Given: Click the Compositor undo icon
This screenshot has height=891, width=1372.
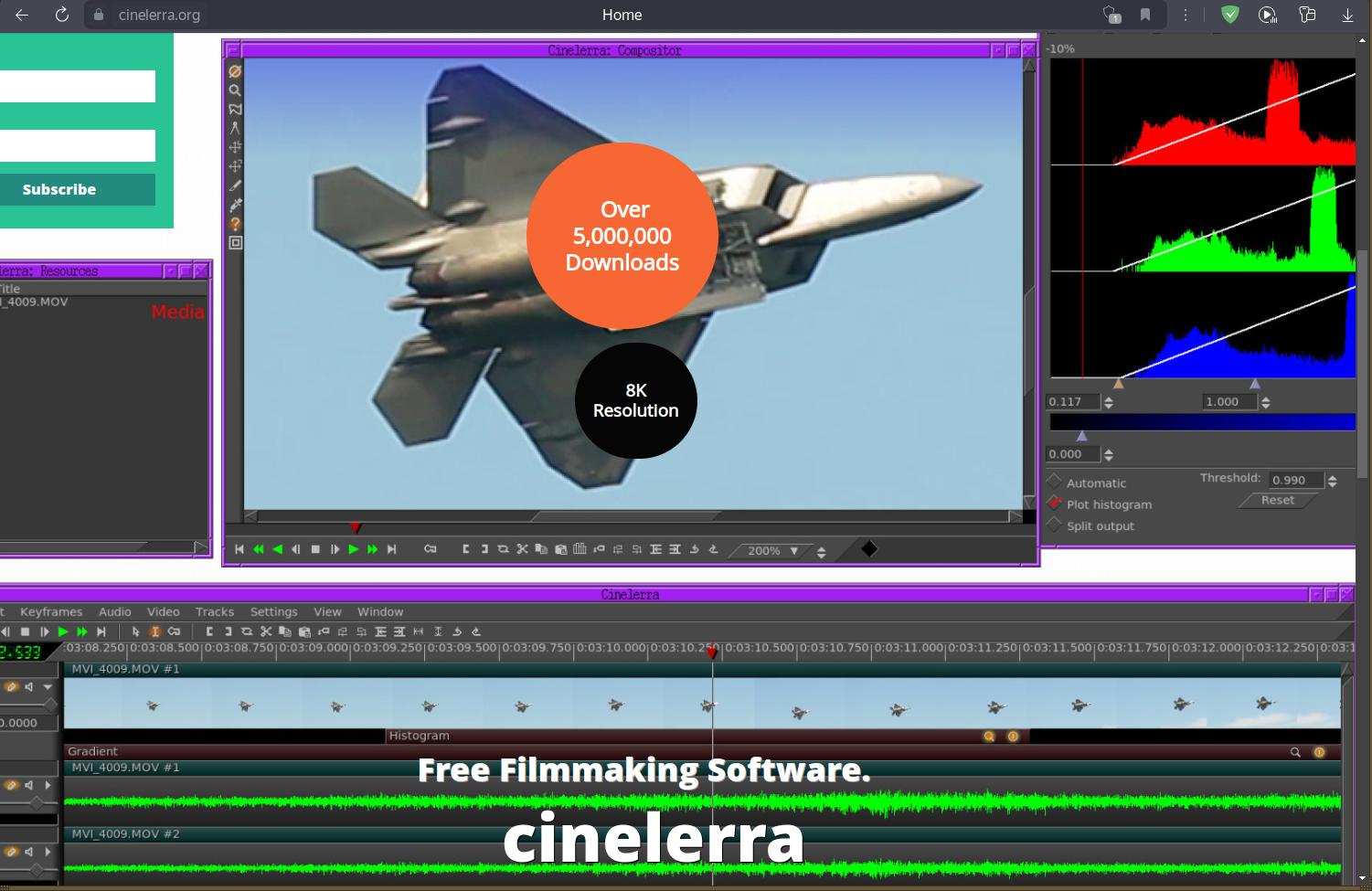Looking at the screenshot, I should [694, 549].
